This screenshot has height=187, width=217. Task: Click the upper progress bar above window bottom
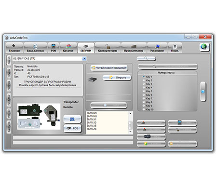point(73,138)
